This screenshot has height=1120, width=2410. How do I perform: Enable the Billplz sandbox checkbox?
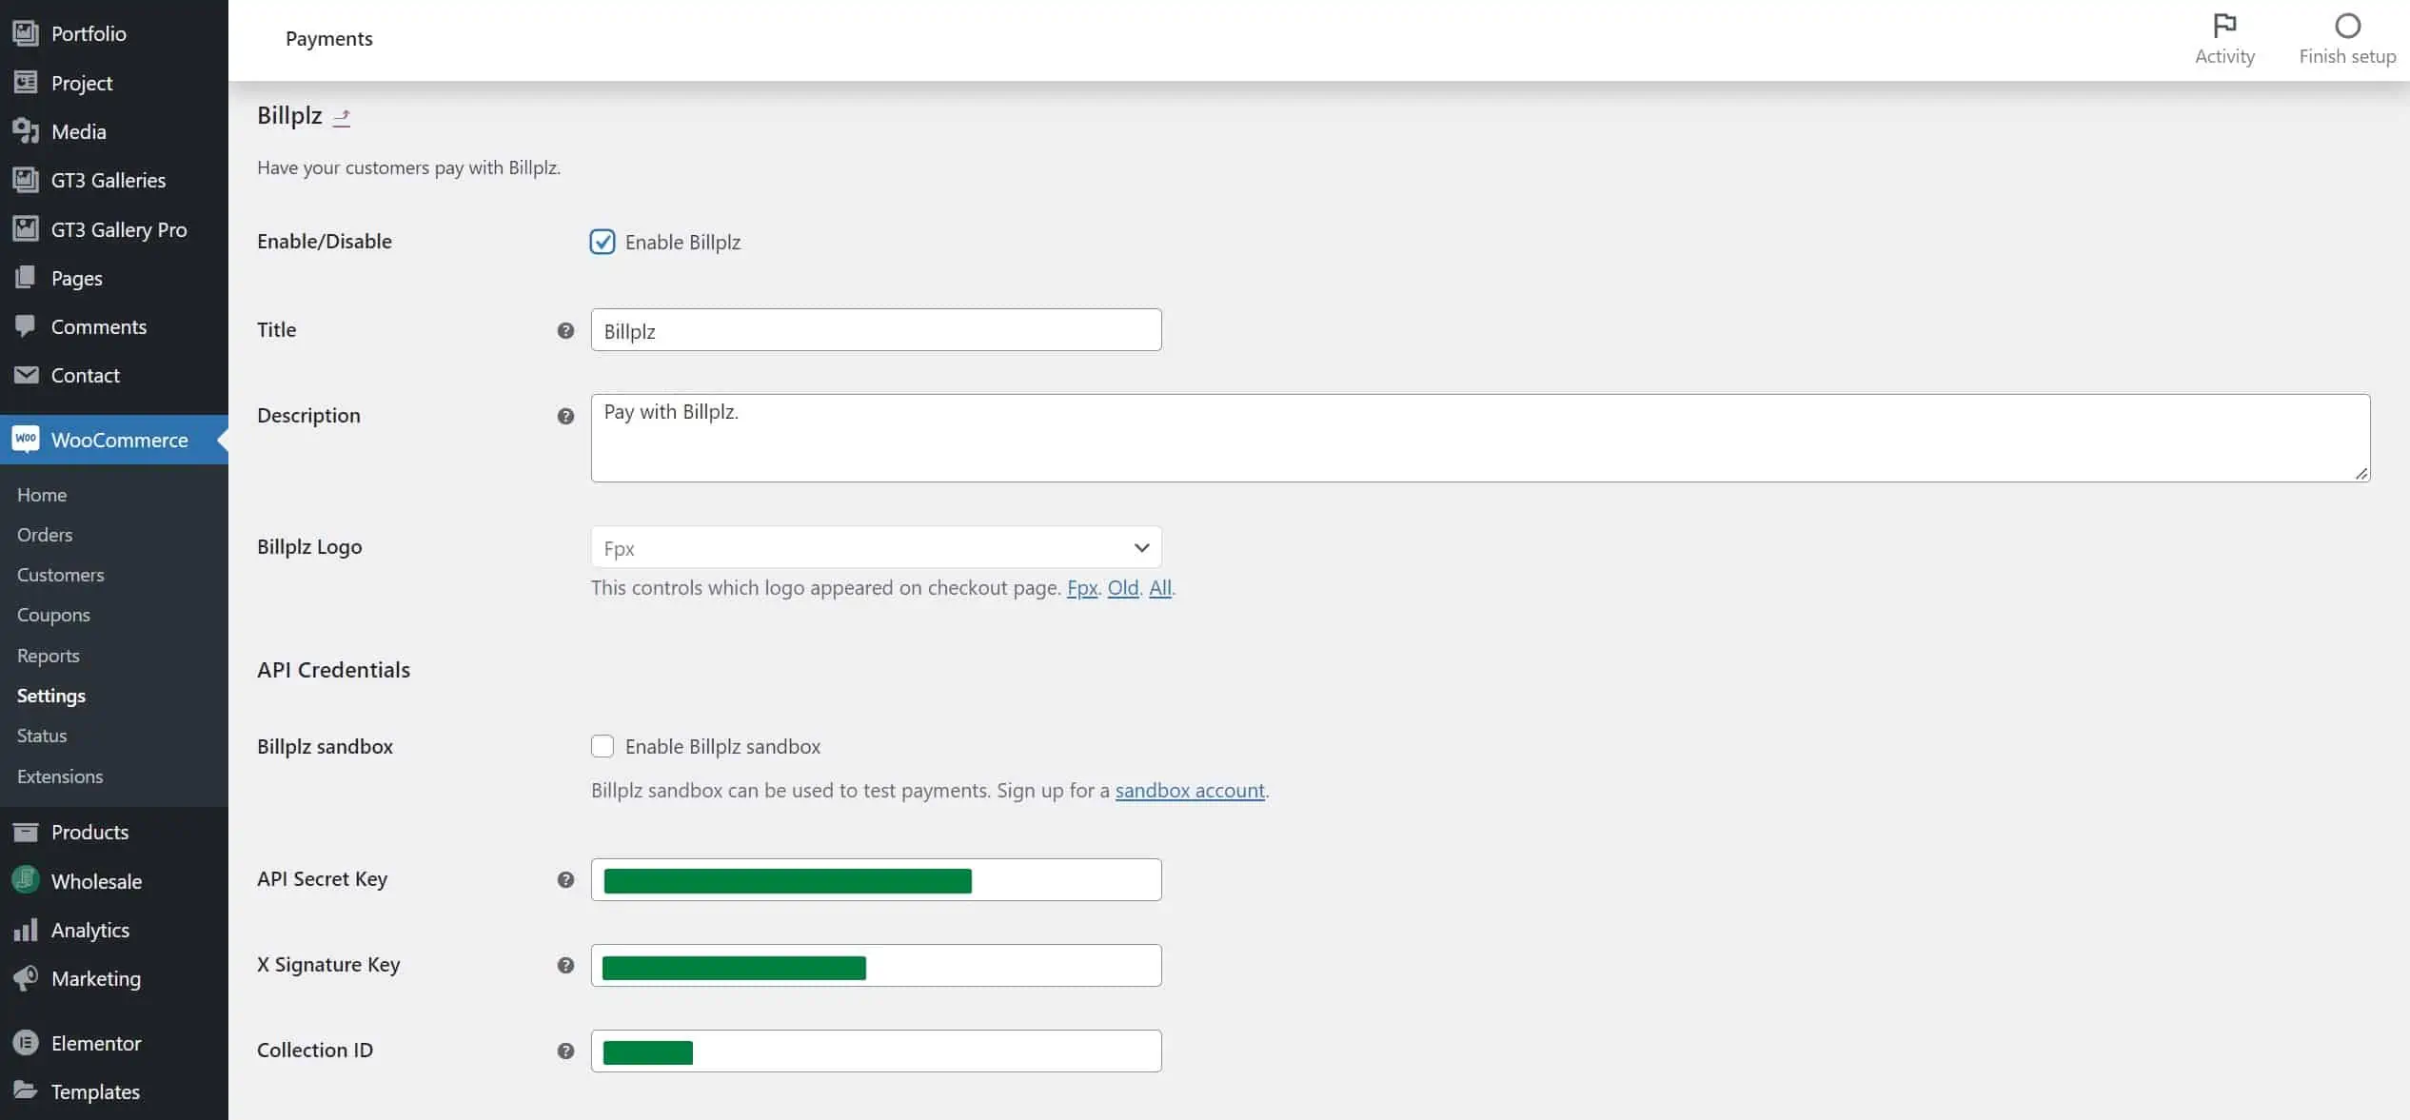(x=602, y=746)
